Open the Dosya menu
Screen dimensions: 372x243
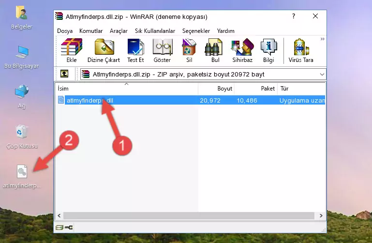(x=65, y=31)
